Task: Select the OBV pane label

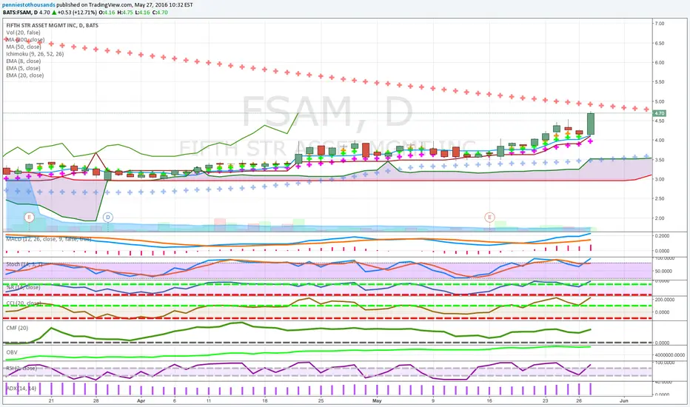Action: pos(12,352)
